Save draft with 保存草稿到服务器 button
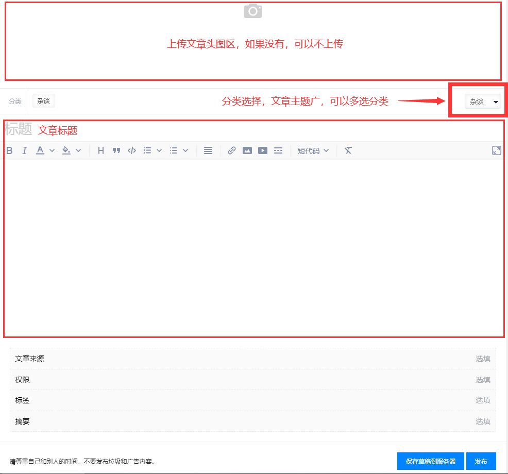 click(431, 461)
